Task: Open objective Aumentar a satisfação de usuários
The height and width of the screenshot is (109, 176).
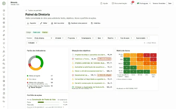Action: (x=91, y=67)
